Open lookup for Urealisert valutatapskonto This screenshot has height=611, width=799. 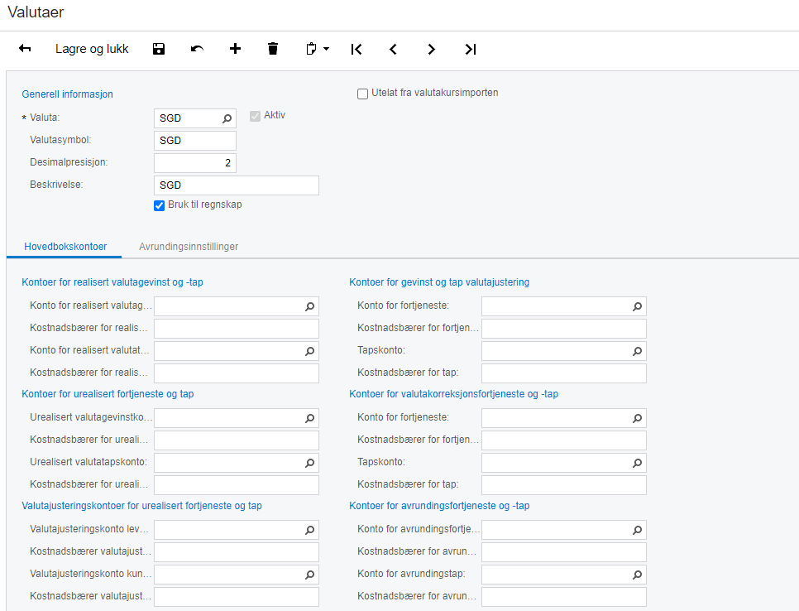[309, 463]
